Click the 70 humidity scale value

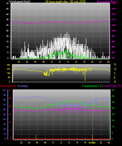[x=4, y=105]
